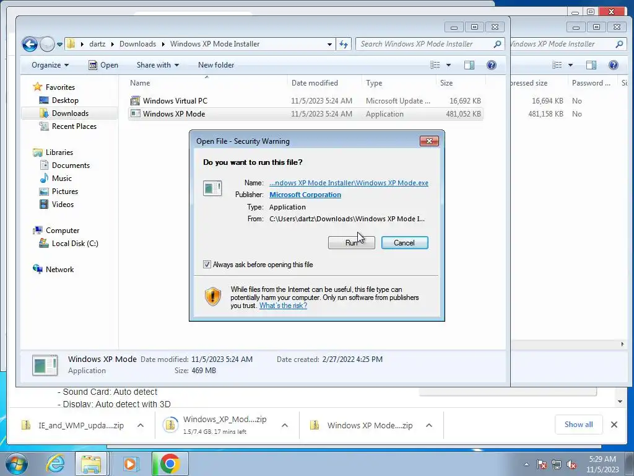Image resolution: width=634 pixels, height=476 pixels.
Task: Close the browser downloads bar
Action: (x=614, y=425)
